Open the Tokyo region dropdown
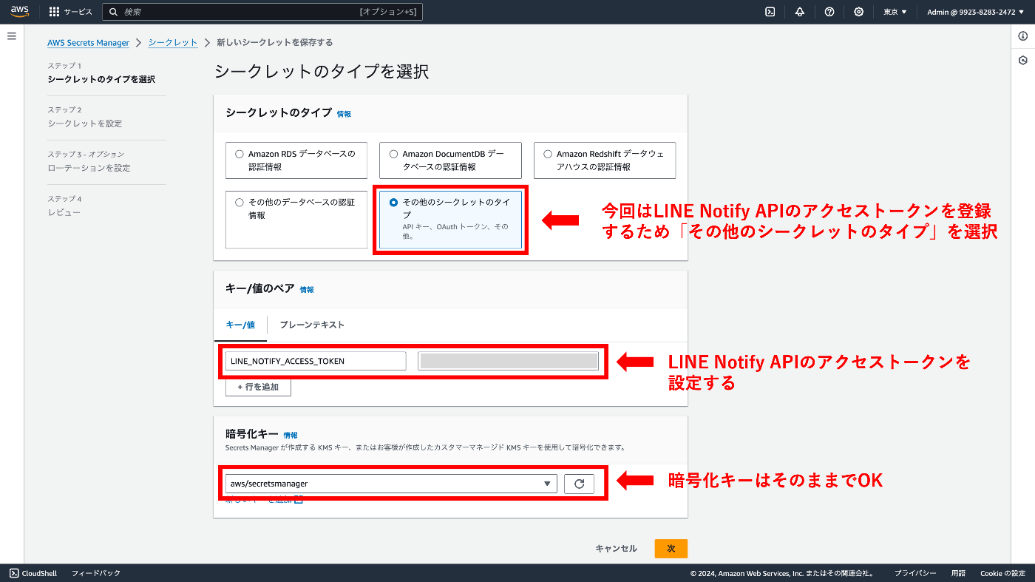The height and width of the screenshot is (582, 1035). (x=895, y=12)
